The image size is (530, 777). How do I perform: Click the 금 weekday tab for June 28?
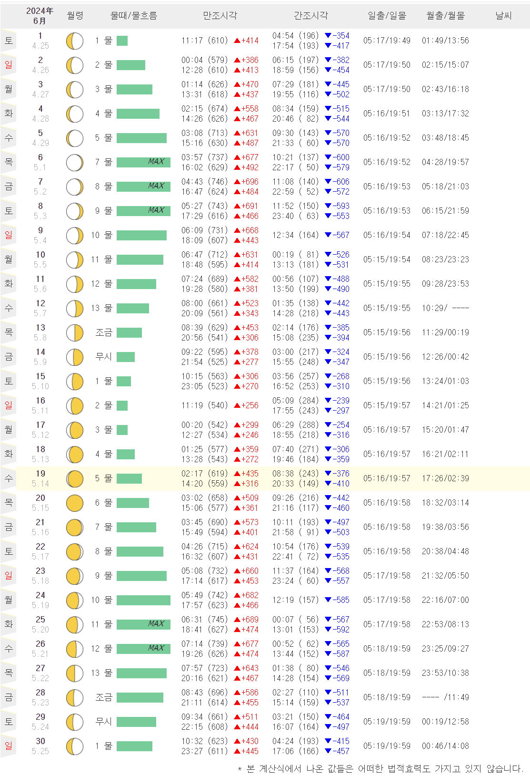click(9, 698)
